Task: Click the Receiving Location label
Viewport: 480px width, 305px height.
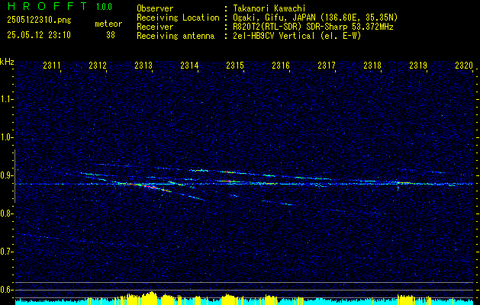Action: coord(178,18)
